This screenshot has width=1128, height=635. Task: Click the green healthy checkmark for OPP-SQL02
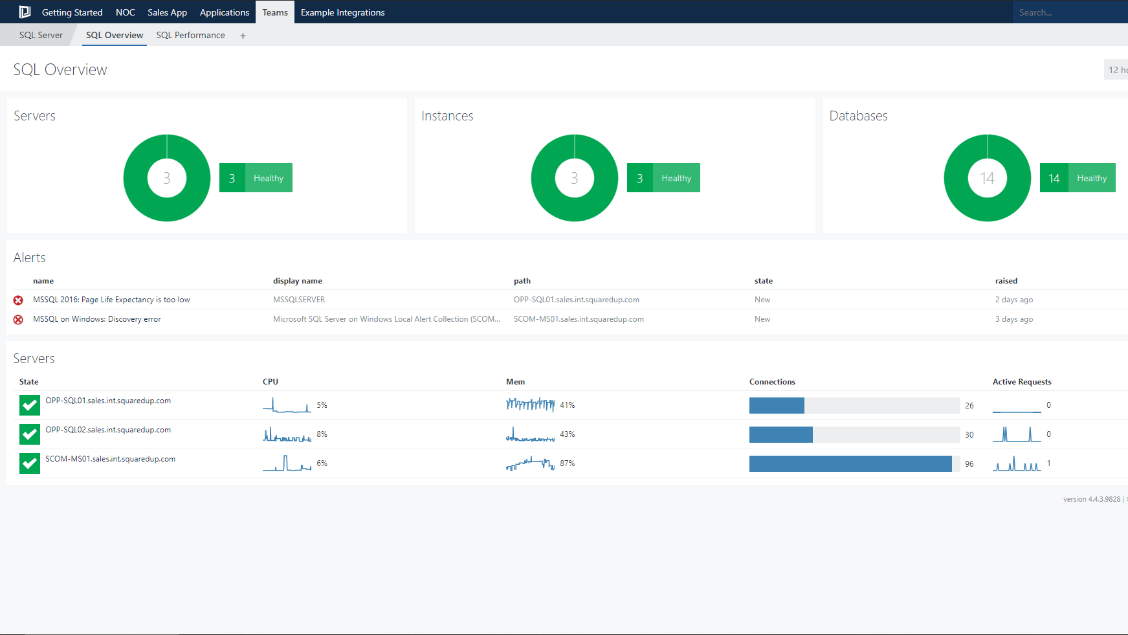pos(30,434)
